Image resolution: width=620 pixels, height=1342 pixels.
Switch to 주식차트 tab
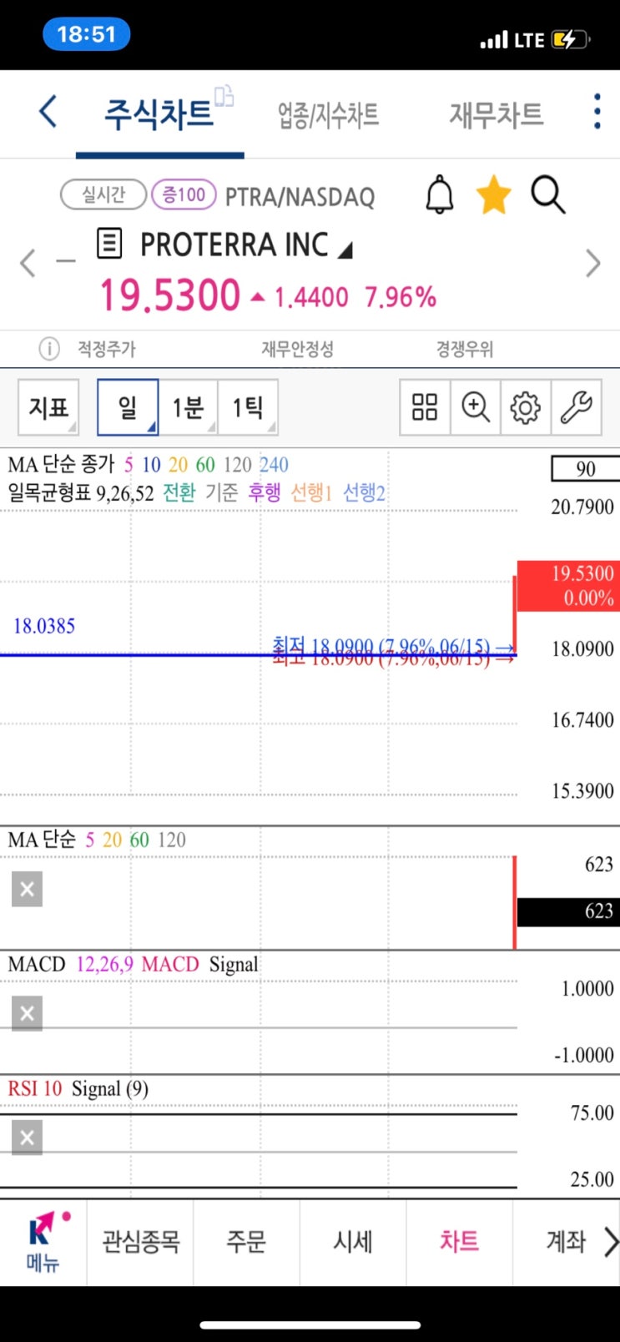pos(159,114)
